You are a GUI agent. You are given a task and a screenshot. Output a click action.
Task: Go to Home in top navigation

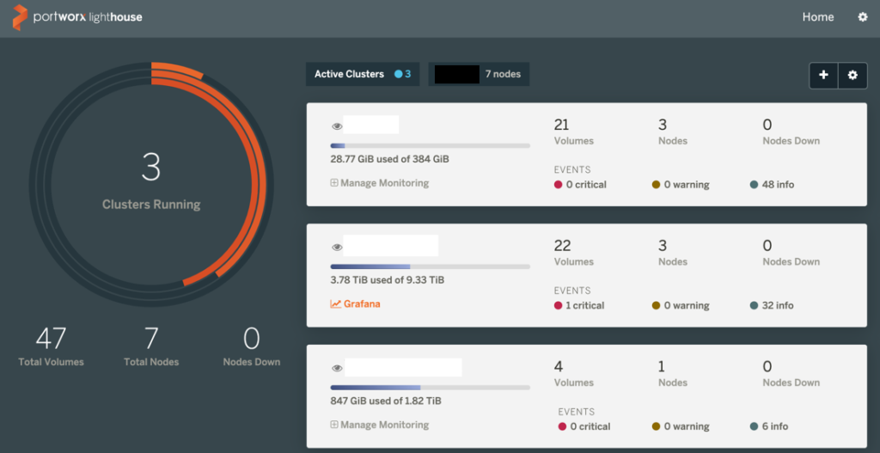click(x=817, y=17)
